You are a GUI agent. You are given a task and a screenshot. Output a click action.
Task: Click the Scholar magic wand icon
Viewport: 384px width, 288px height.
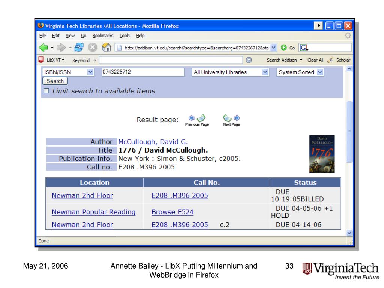(330, 60)
